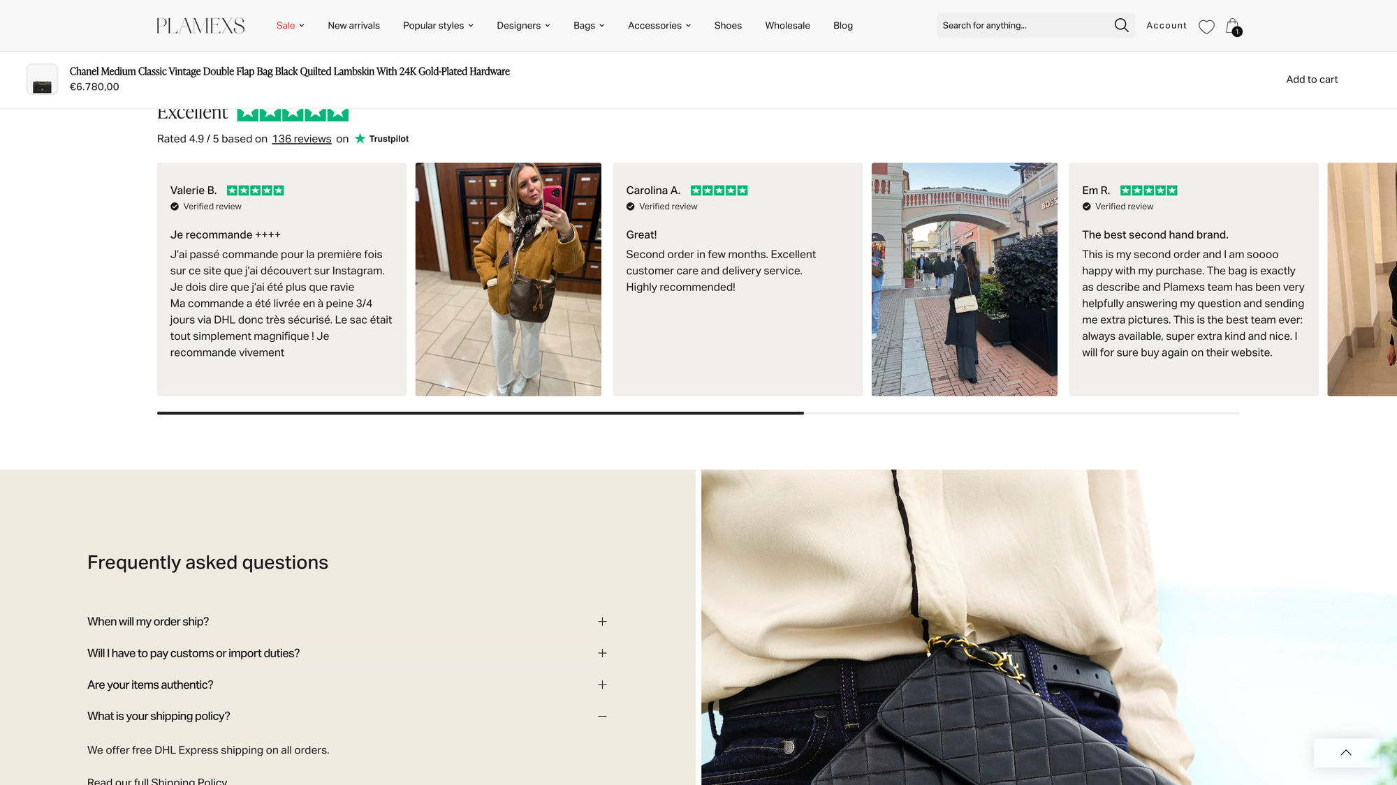Go to New arrivals
This screenshot has height=785, width=1397.
pos(353,26)
